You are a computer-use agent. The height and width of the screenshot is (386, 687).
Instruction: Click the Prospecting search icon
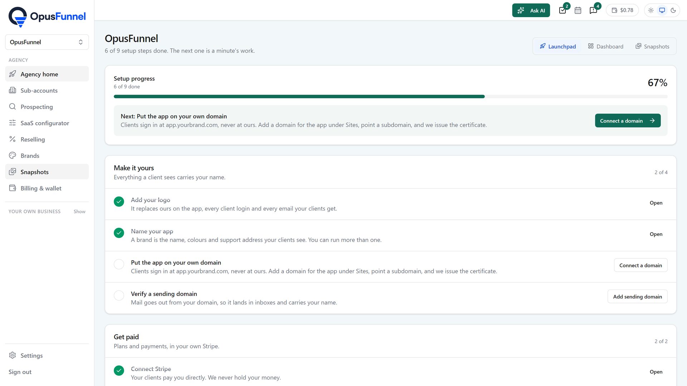(x=13, y=107)
